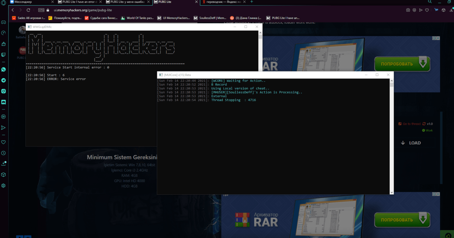Open Twitch panel in sidebar
454x238 pixels.
3,55
